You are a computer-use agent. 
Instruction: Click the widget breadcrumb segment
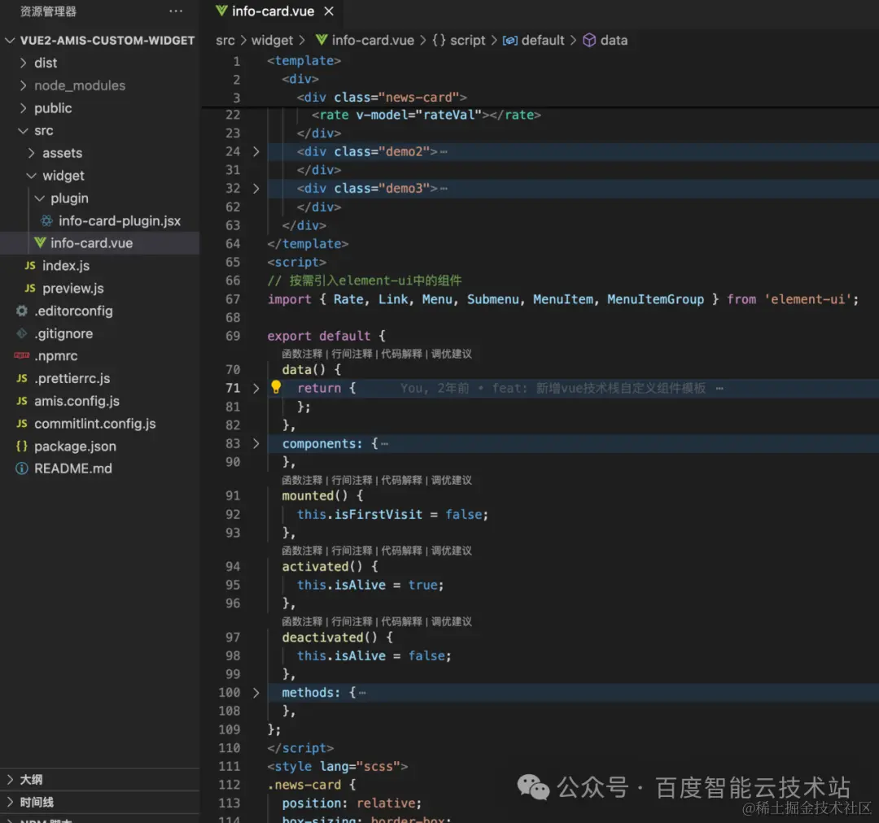[272, 41]
